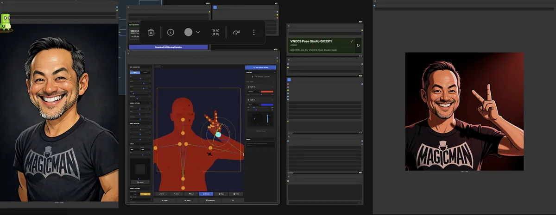Click the refresh icon beside VNCCS Pose Studio QIE2511
The height and width of the screenshot is (215, 556).
[358, 46]
